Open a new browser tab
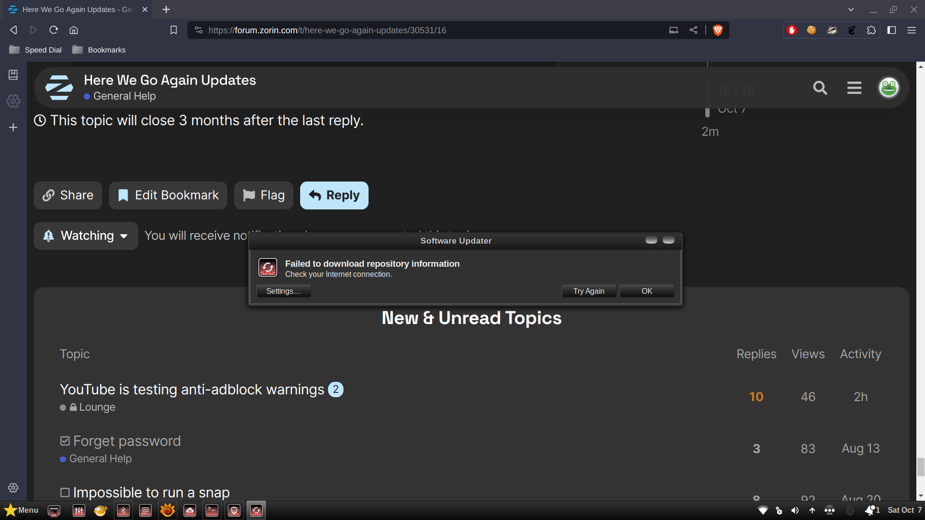The image size is (925, 520). click(166, 9)
